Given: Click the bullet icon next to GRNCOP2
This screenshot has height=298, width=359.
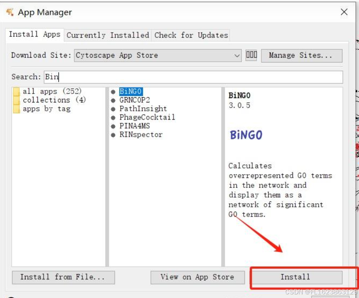Looking at the screenshot, I should pyautogui.click(x=113, y=100).
